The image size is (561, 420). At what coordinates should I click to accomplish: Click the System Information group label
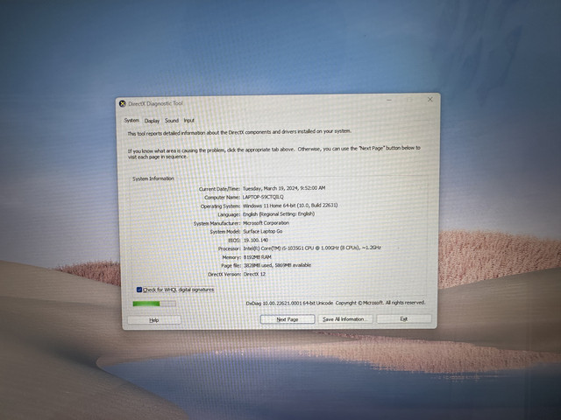click(x=153, y=178)
